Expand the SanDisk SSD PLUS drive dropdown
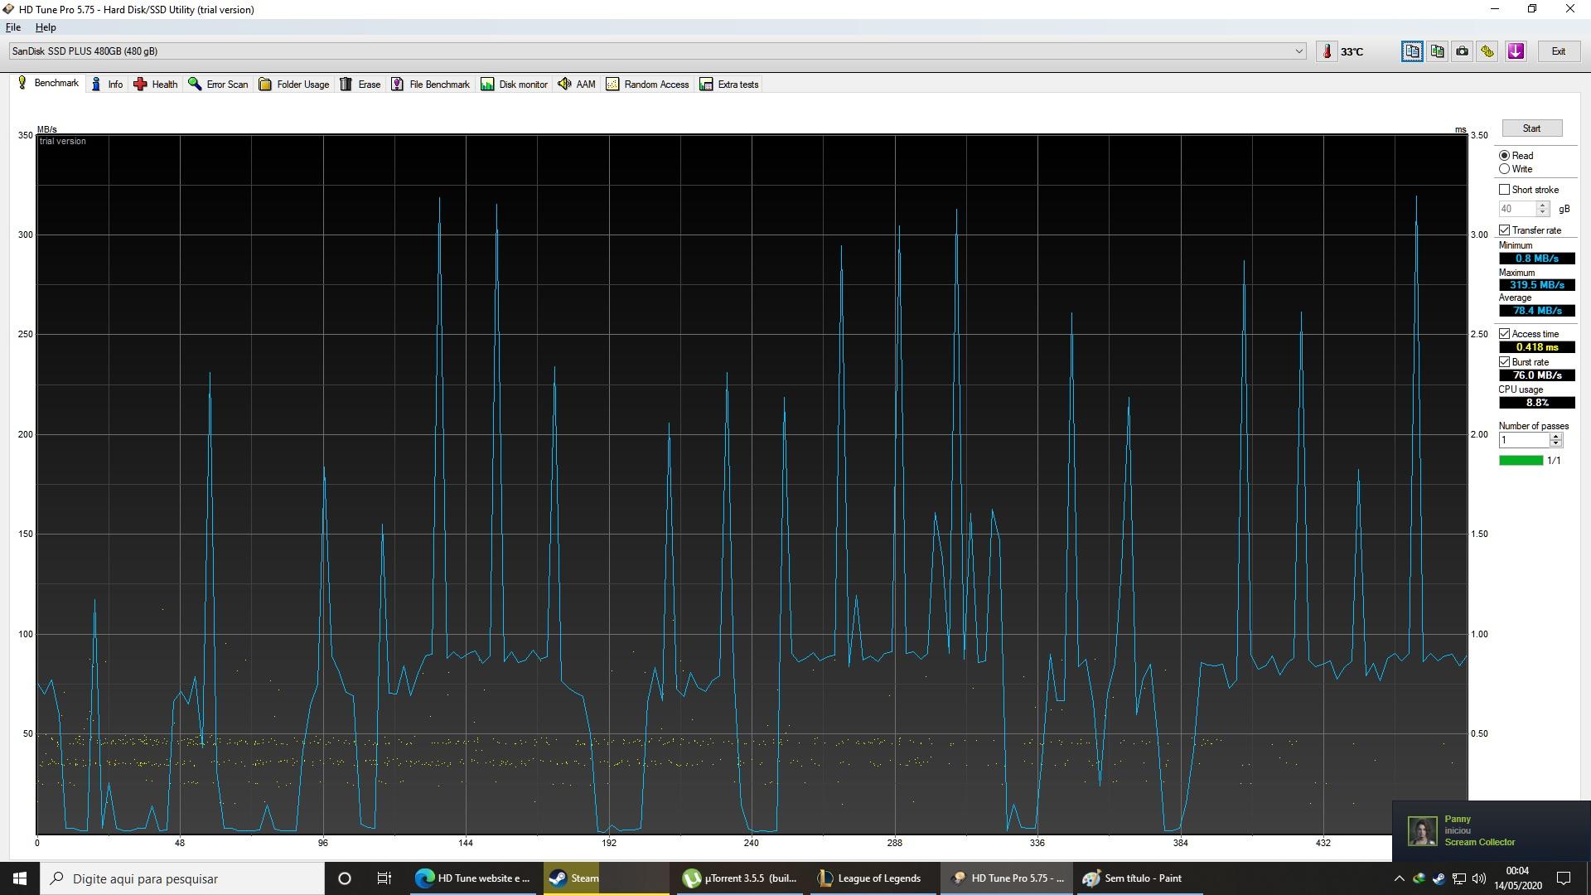 (x=1298, y=51)
